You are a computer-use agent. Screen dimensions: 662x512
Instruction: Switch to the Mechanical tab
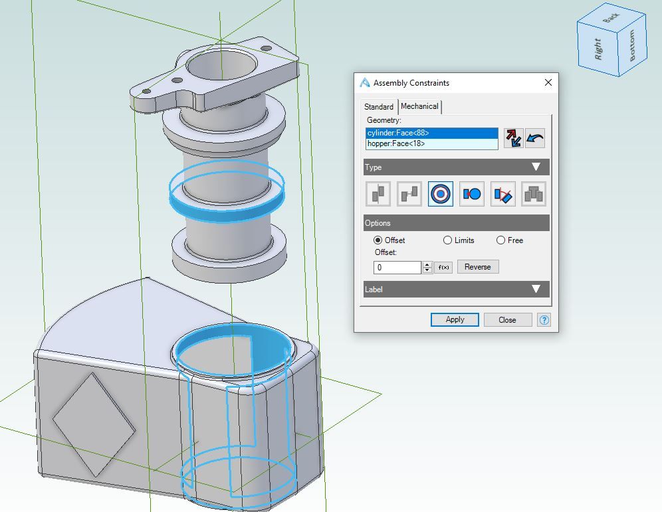[x=419, y=106]
